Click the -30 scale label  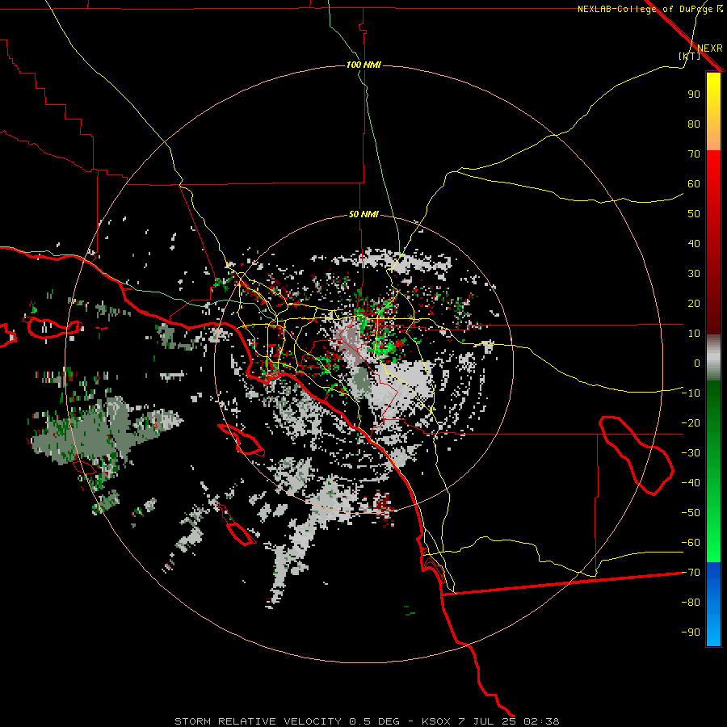tap(691, 452)
